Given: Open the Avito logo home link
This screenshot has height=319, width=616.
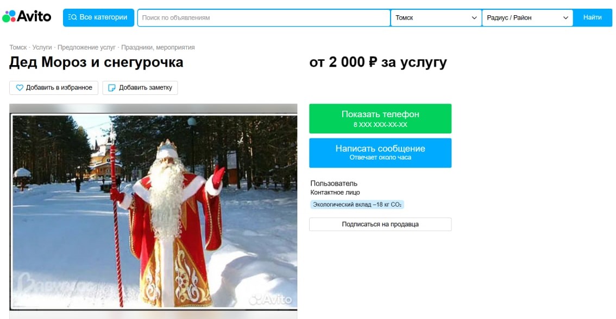Looking at the screenshot, I should coord(27,17).
